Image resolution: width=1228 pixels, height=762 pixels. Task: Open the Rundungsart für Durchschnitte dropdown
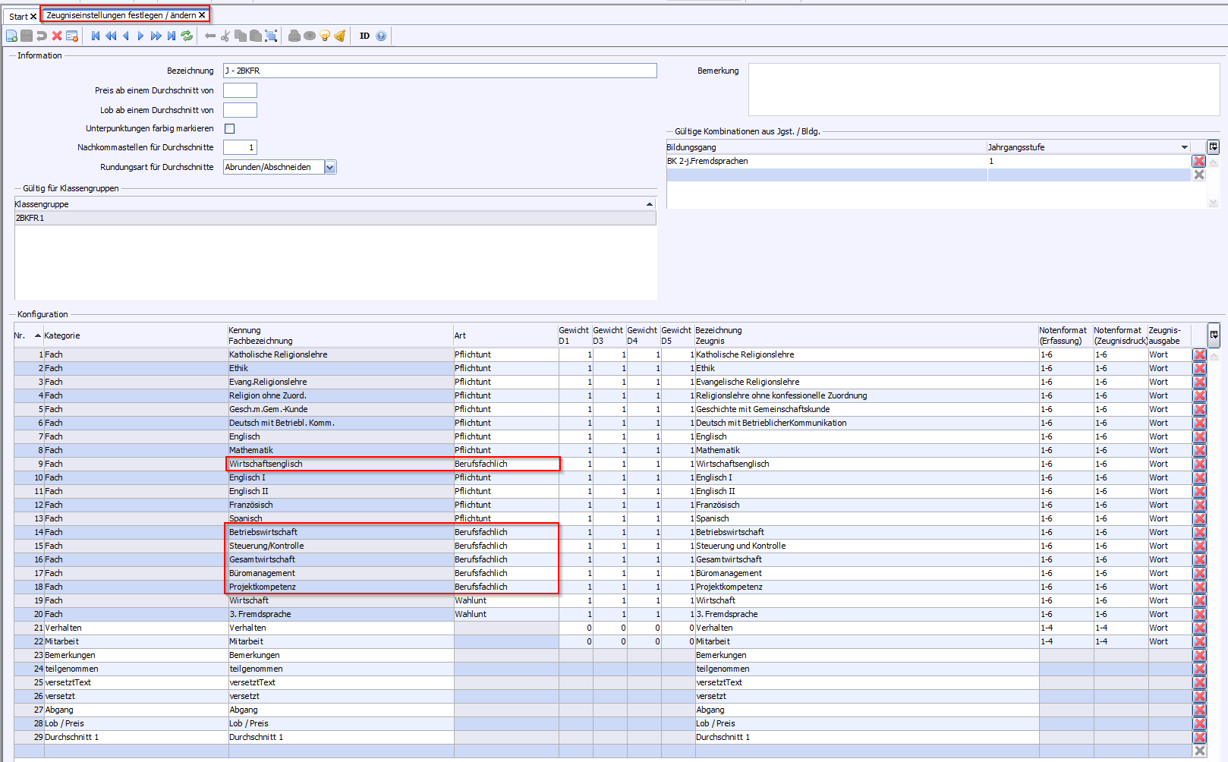click(330, 167)
